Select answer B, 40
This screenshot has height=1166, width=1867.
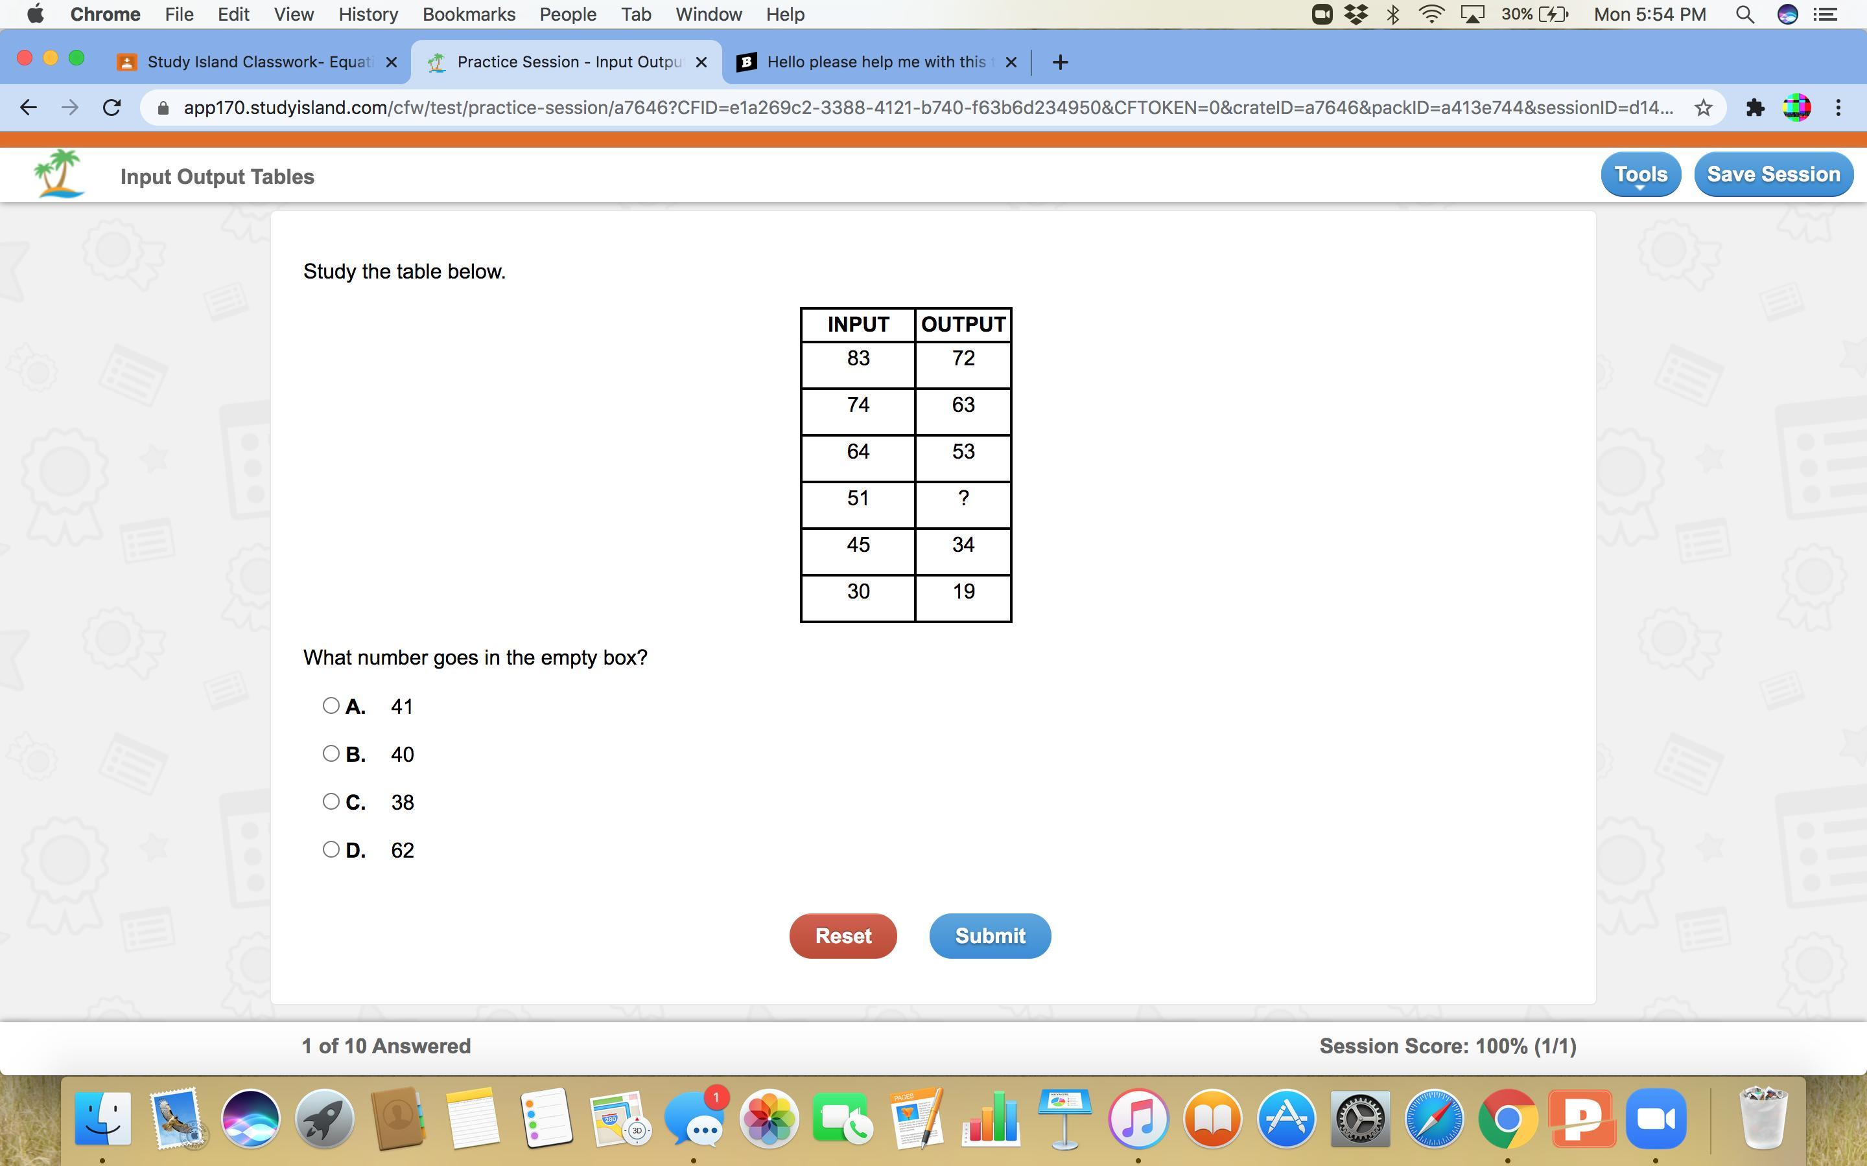pyautogui.click(x=331, y=753)
